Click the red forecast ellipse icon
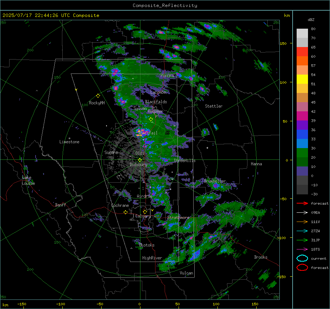 (302, 267)
